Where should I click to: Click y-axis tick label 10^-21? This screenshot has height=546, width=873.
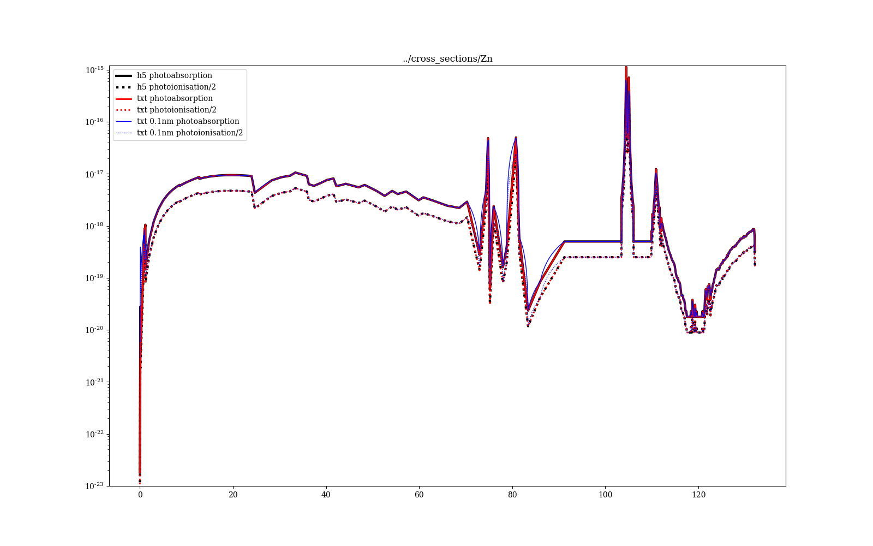pos(94,382)
